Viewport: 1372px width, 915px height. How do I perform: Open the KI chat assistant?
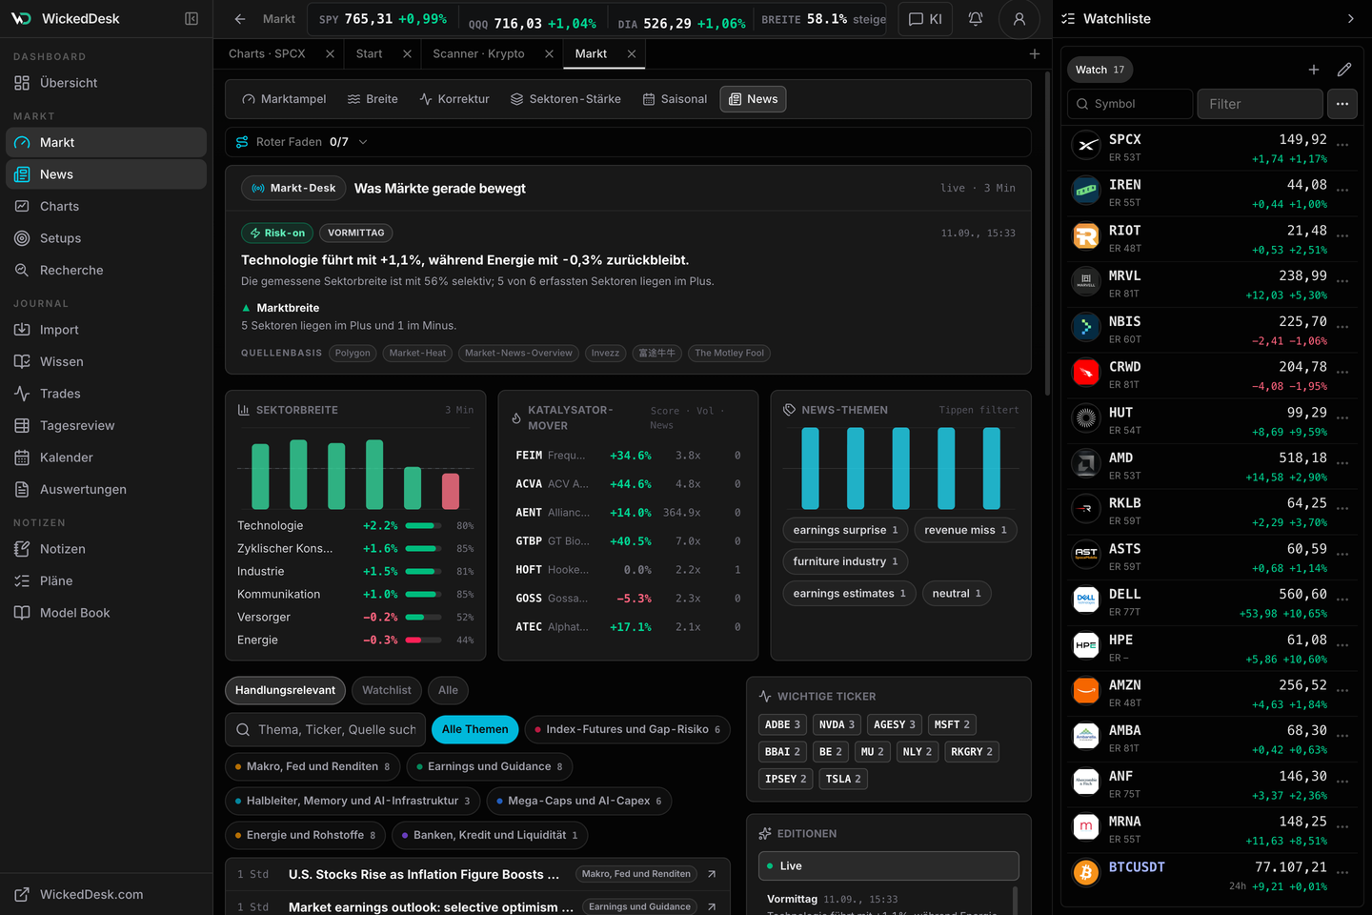[x=925, y=19]
